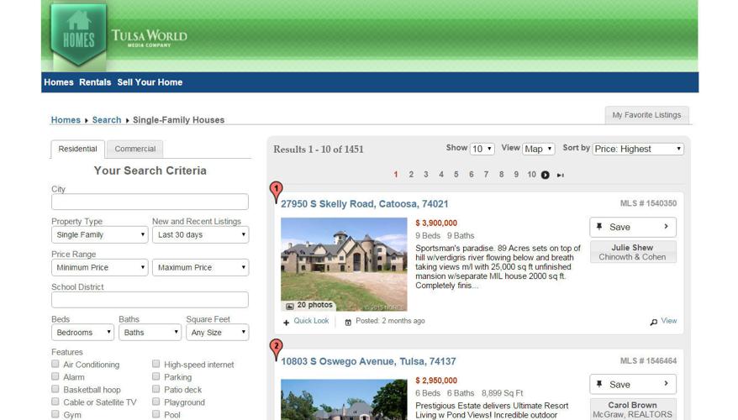This screenshot has height=420, width=738.
Task: Open the Bedrooms dropdown
Action: [x=83, y=333]
